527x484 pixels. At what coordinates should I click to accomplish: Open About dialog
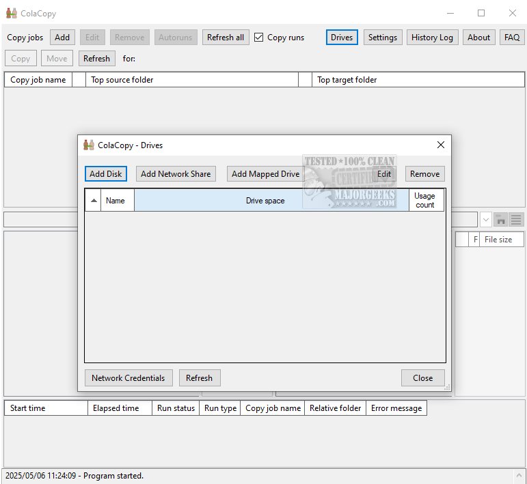coord(478,38)
